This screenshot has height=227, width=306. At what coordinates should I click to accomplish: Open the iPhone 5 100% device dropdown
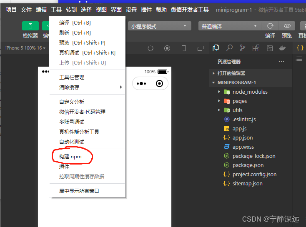coord(25,48)
